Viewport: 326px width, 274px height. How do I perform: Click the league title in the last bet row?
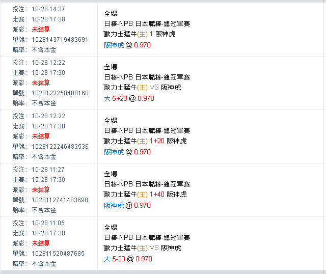pyautogui.click(x=147, y=237)
